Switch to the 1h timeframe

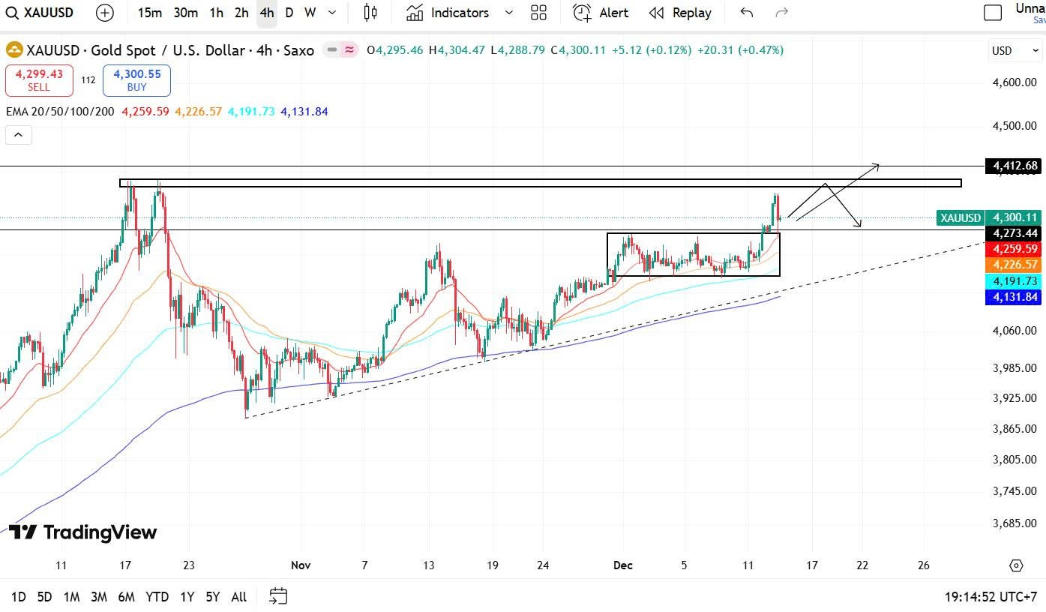pos(216,13)
